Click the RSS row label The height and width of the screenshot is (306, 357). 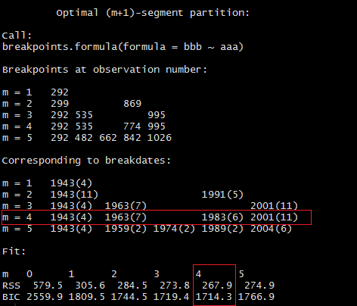pos(11,286)
